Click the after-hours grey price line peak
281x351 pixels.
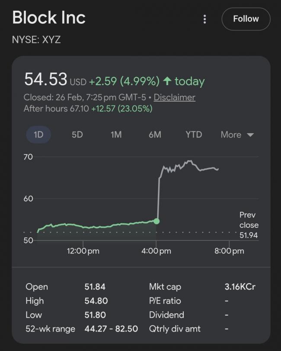[189, 161]
